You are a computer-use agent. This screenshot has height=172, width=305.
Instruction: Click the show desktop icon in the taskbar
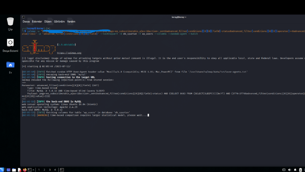tap(8, 170)
